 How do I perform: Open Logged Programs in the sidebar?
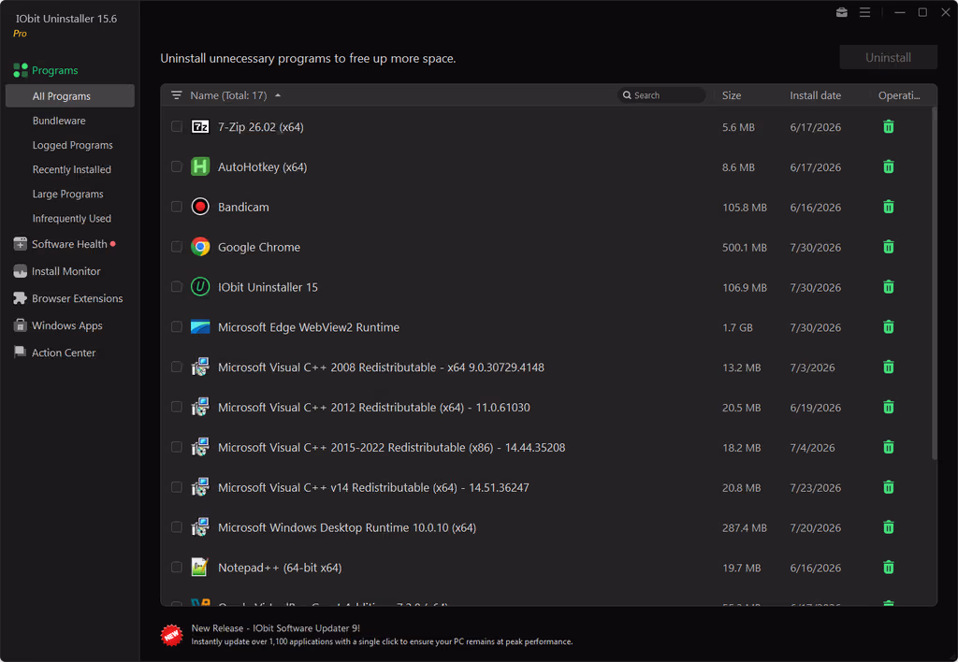click(x=73, y=145)
